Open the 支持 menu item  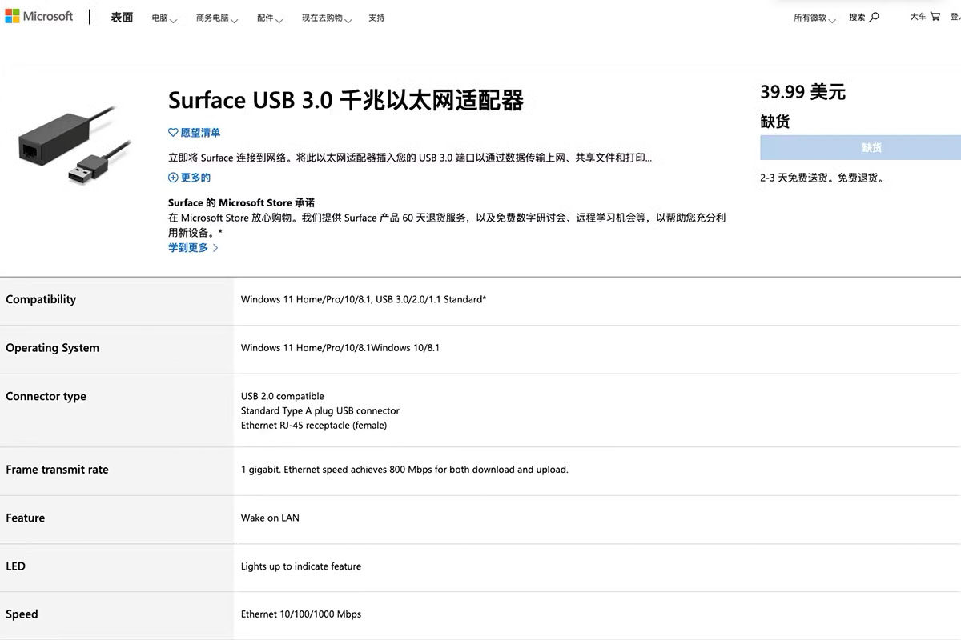coord(376,18)
